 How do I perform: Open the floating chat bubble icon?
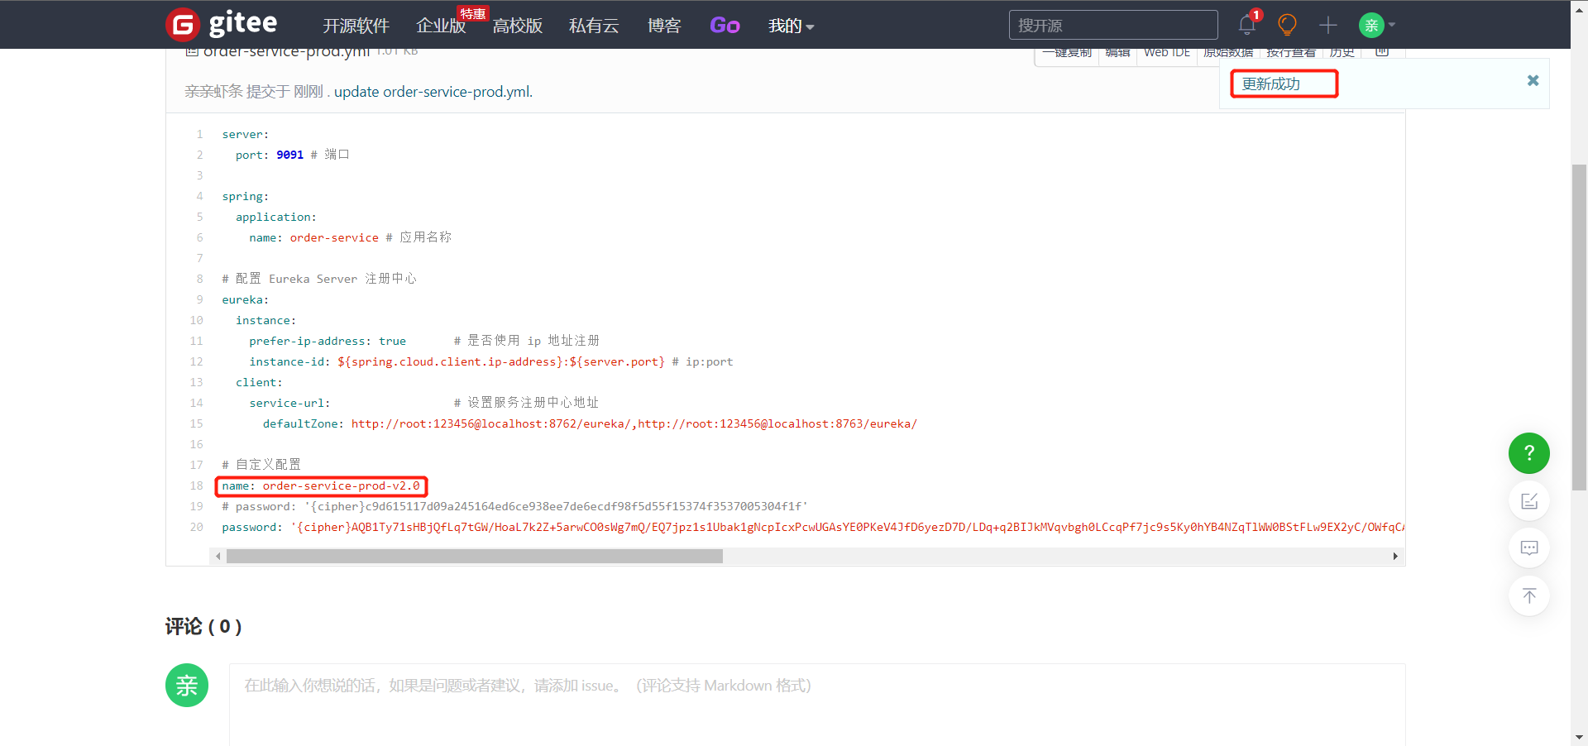1528,548
